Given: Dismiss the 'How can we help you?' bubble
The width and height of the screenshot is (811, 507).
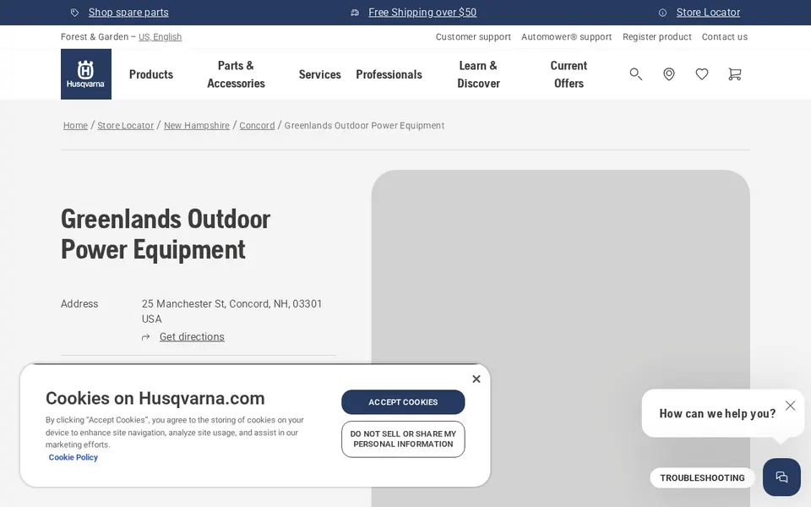Looking at the screenshot, I should (791, 406).
